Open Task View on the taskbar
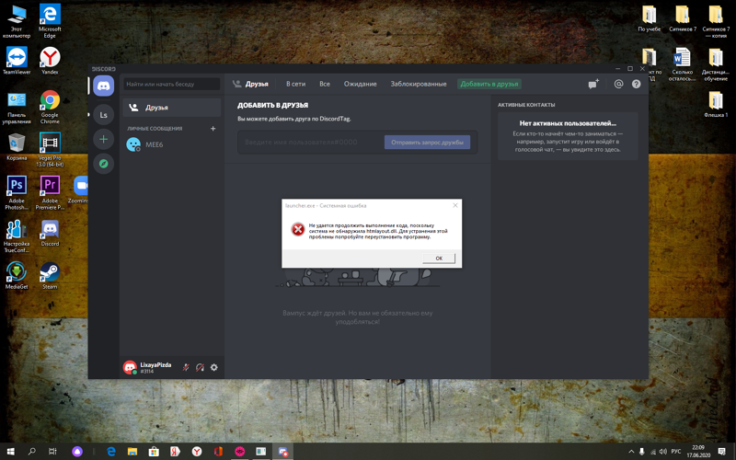Screen dimensions: 736x460 point(52,452)
